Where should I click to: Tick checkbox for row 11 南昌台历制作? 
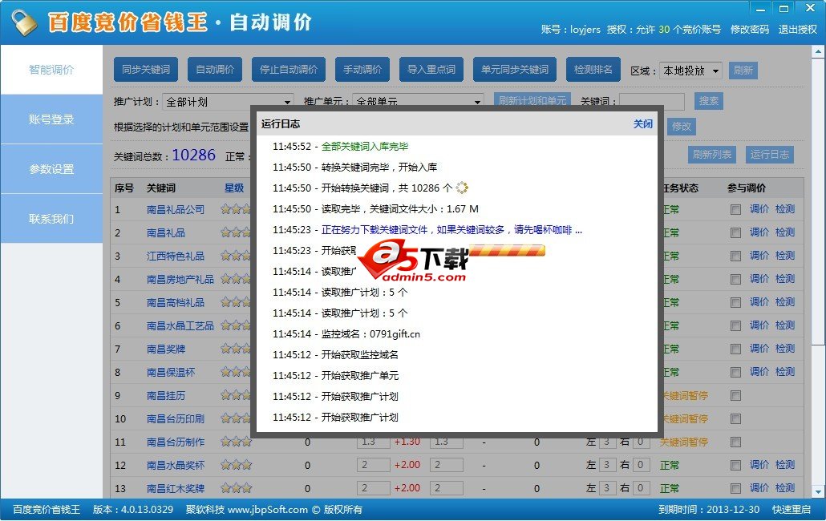[735, 442]
